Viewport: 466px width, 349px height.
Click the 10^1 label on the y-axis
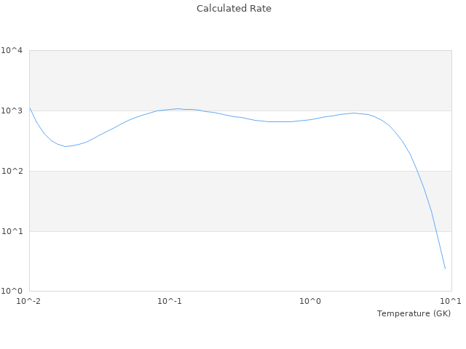(12, 232)
